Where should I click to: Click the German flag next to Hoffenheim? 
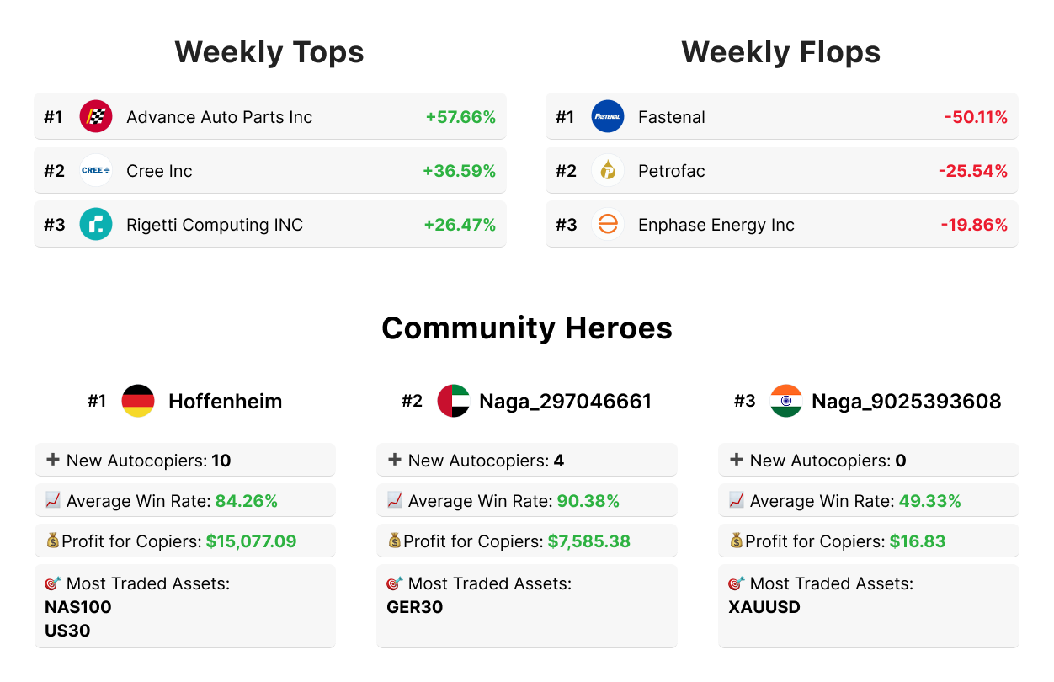click(x=138, y=401)
